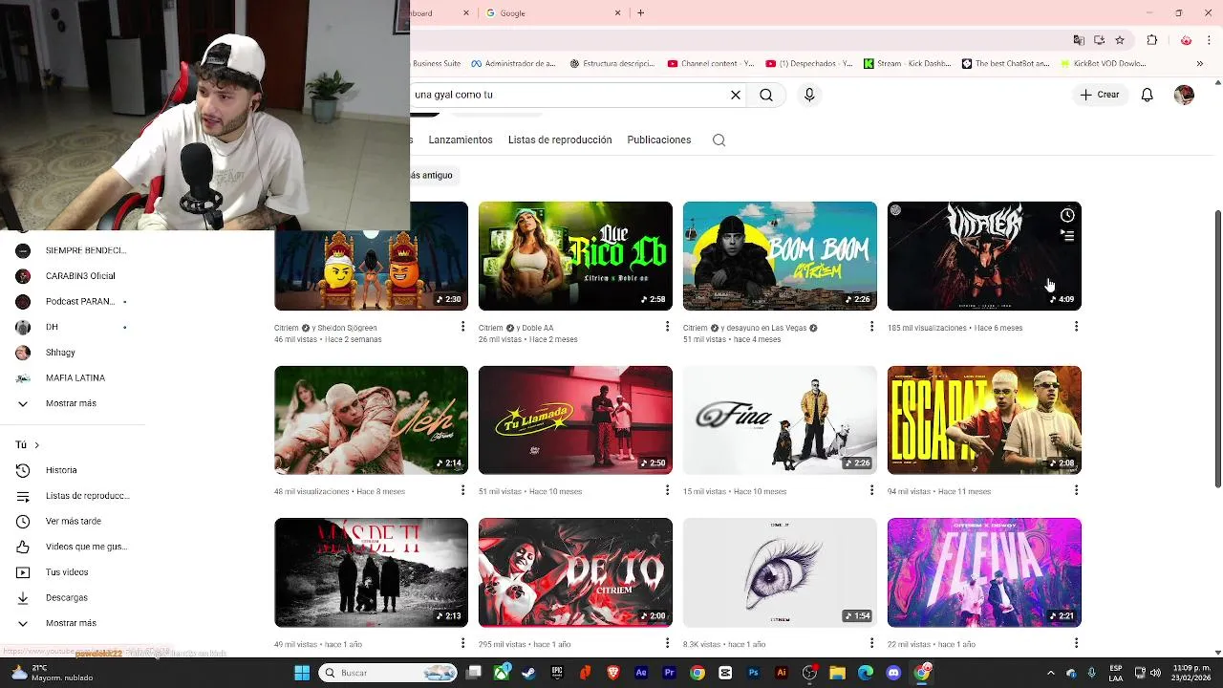Image resolution: width=1223 pixels, height=688 pixels.
Task: Activate voice search microphone icon
Action: coord(809,95)
